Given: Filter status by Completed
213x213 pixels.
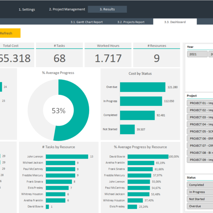Looking at the screenshot, I should [x=200, y=185].
